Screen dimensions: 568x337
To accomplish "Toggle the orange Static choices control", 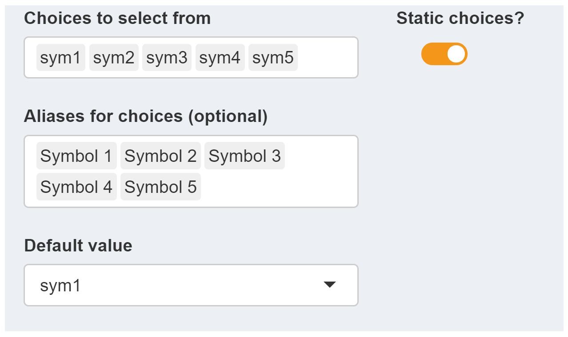I will [444, 54].
